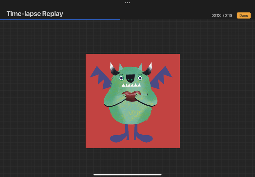Click the monster's right white horn
The image size is (255, 177).
tap(150, 67)
